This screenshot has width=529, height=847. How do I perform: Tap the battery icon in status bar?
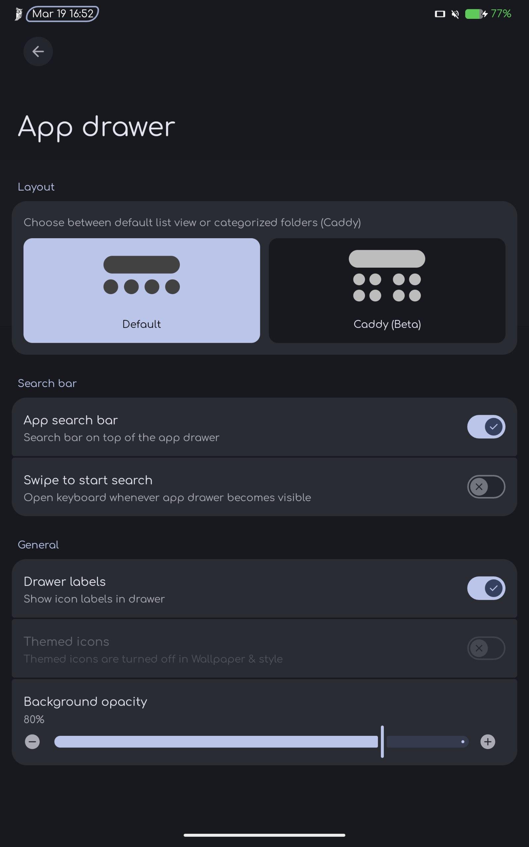(x=473, y=14)
